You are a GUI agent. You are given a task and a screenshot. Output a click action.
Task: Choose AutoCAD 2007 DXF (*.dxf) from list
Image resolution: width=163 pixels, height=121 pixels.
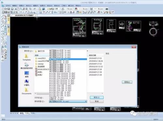[60, 87]
